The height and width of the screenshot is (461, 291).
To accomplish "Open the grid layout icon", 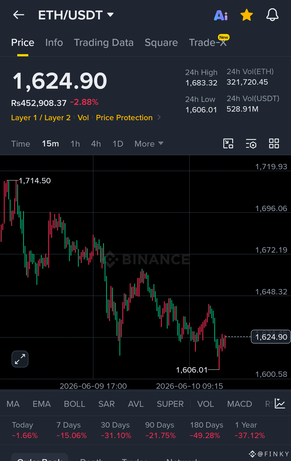I will (274, 143).
